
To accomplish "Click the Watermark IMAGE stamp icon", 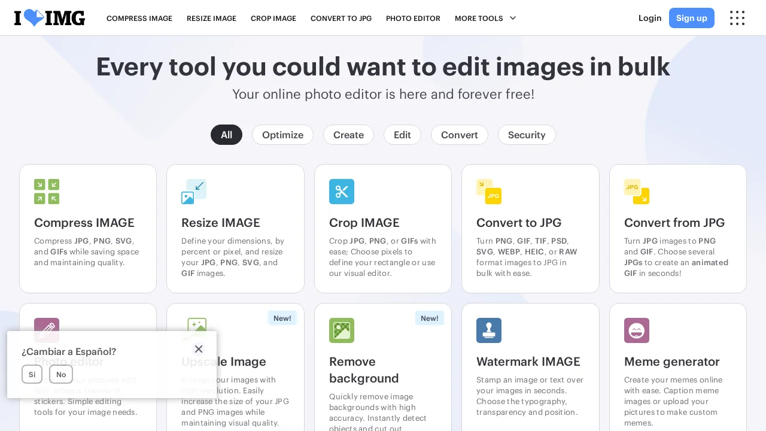I will (x=489, y=330).
